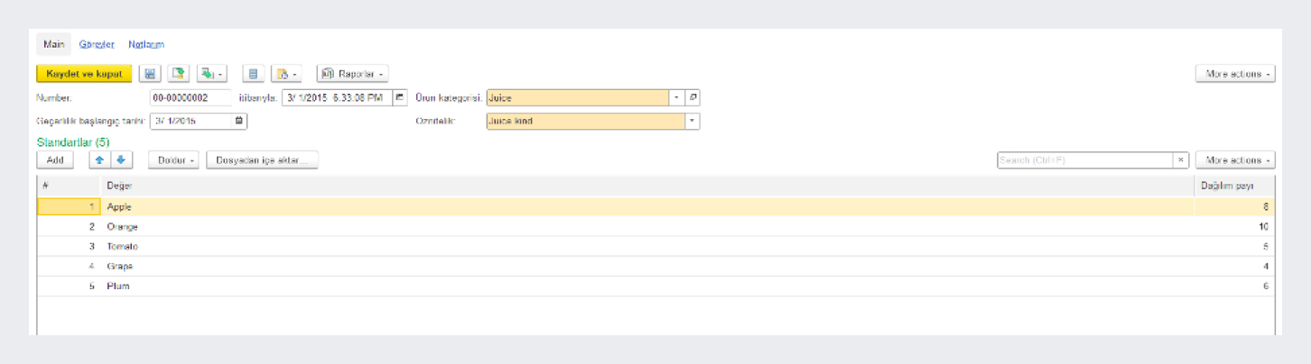
Task: Click the document list icon in toolbar
Action: click(x=254, y=74)
